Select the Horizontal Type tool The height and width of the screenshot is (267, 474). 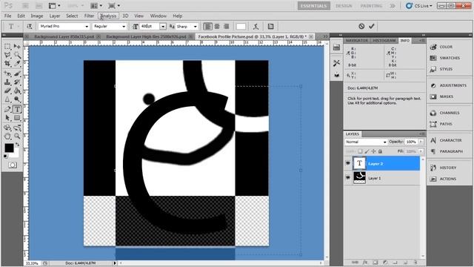(x=17, y=109)
